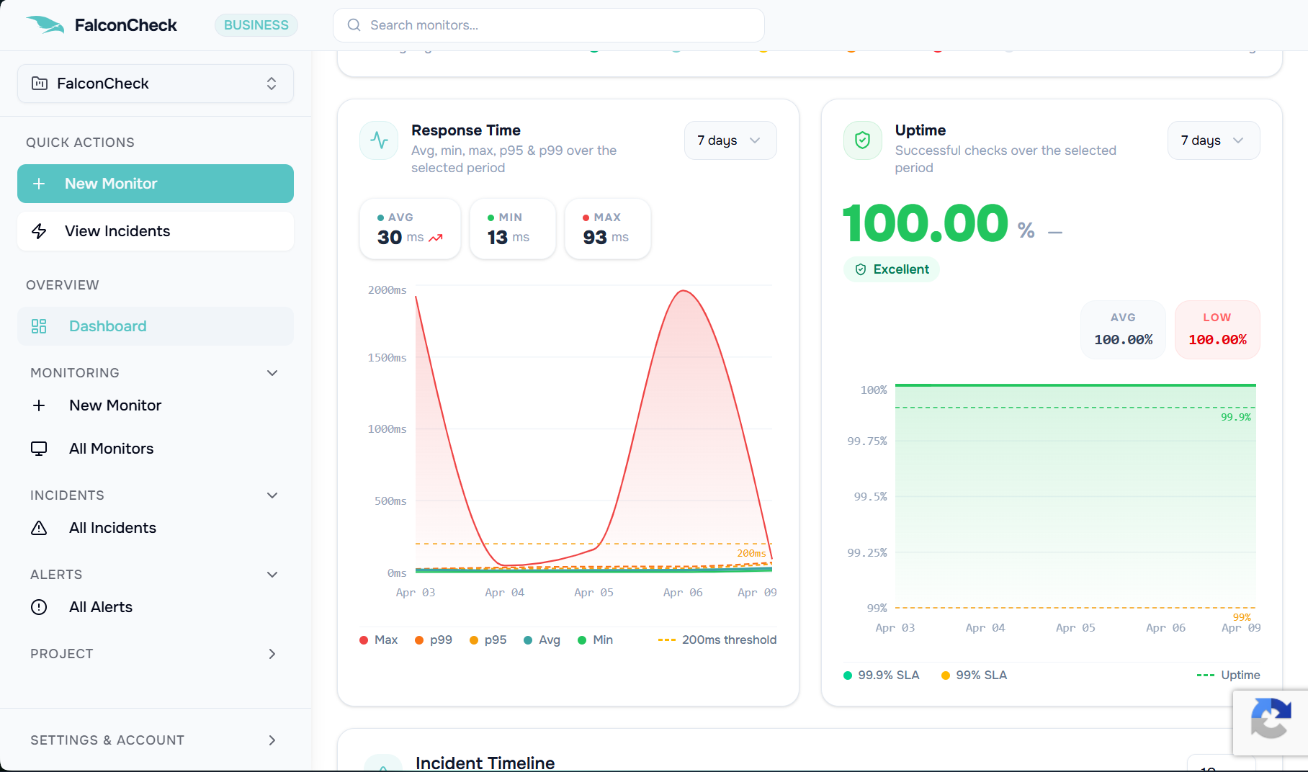Open the FalconCheck project selector dropdown
The image size is (1308, 772).
(x=156, y=84)
